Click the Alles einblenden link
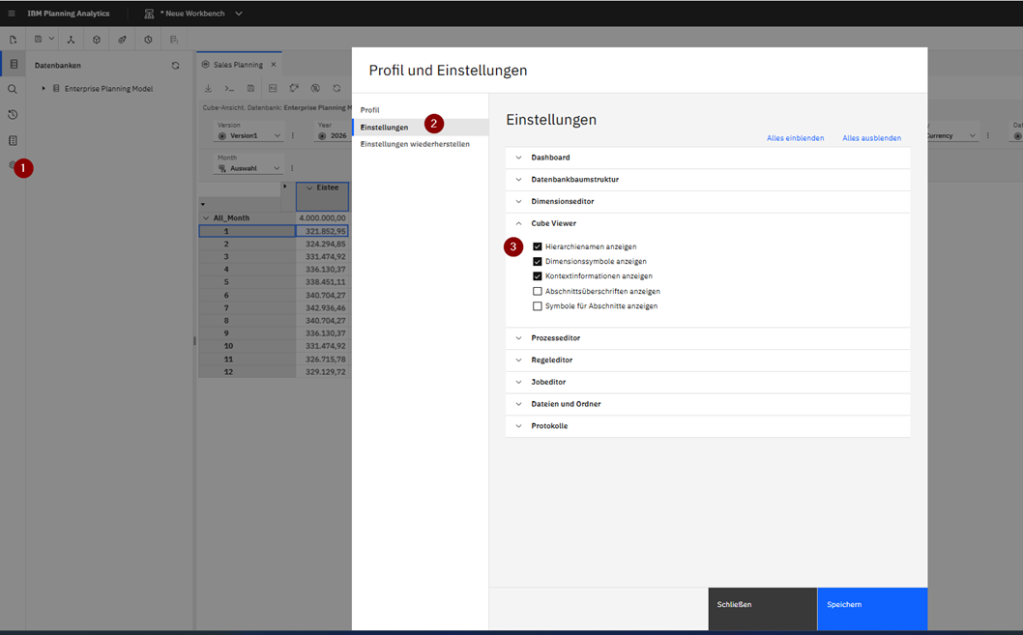This screenshot has width=1023, height=635. [x=795, y=138]
